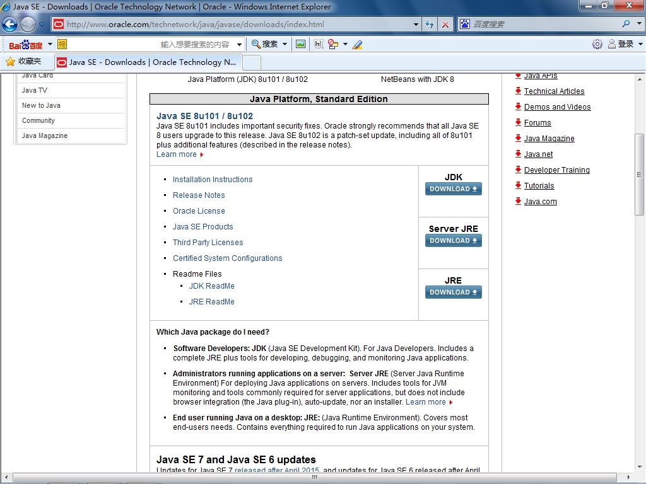Open Community sidebar item

[x=38, y=120]
